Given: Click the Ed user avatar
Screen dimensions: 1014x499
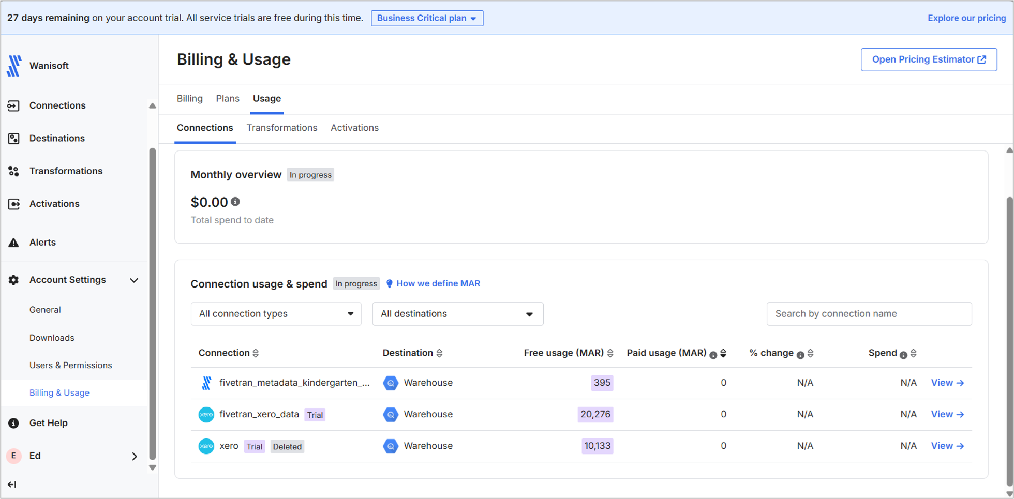Looking at the screenshot, I should (13, 456).
